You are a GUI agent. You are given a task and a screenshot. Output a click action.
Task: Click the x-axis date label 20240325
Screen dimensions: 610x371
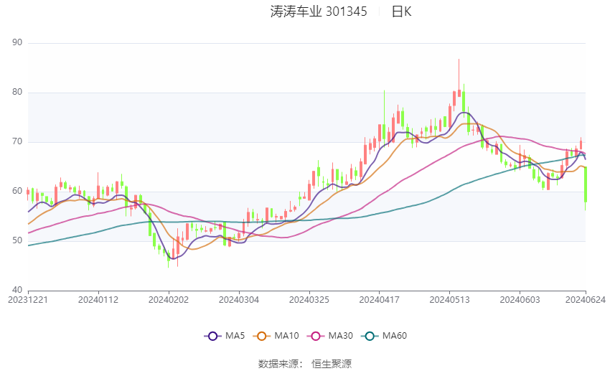click(x=309, y=300)
